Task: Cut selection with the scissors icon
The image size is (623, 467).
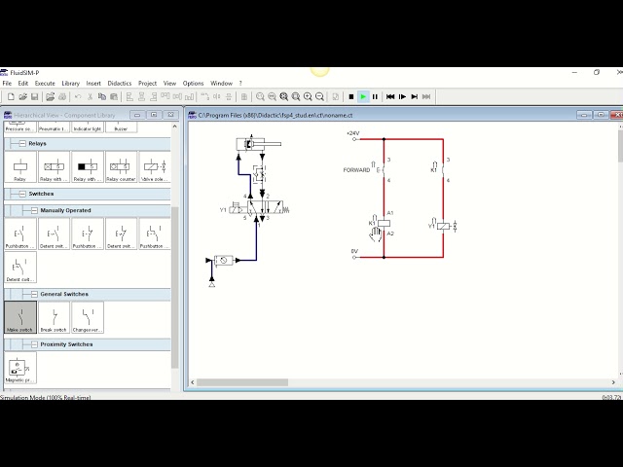Action: pos(91,96)
